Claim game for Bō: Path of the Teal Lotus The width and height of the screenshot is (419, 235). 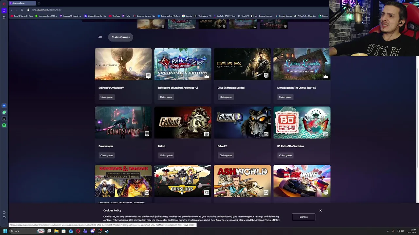(x=285, y=155)
